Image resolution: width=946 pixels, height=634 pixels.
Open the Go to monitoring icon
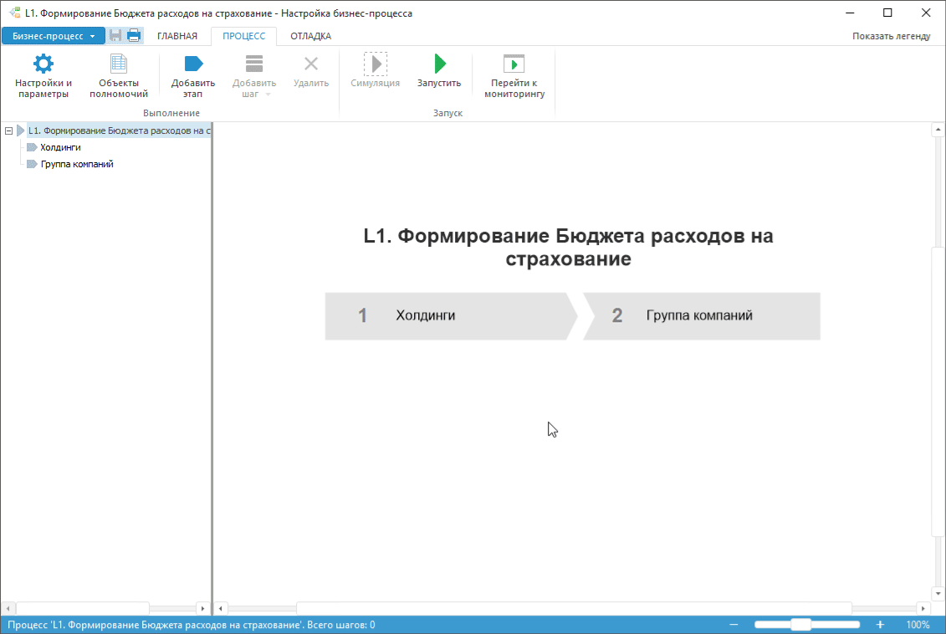[514, 64]
